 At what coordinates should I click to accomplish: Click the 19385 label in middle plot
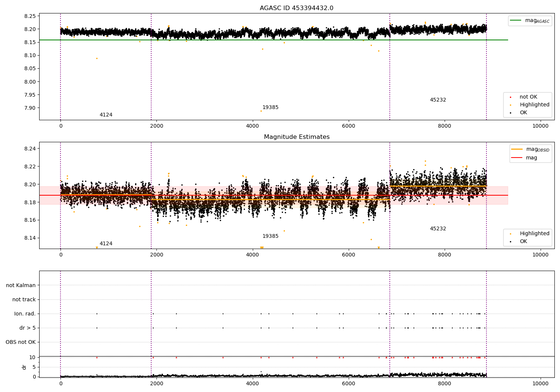pos(270,236)
